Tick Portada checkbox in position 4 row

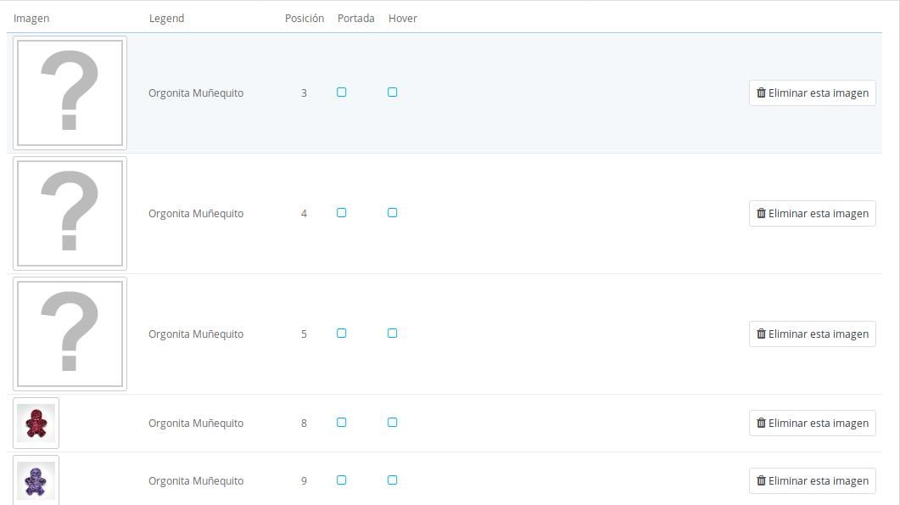click(x=342, y=213)
